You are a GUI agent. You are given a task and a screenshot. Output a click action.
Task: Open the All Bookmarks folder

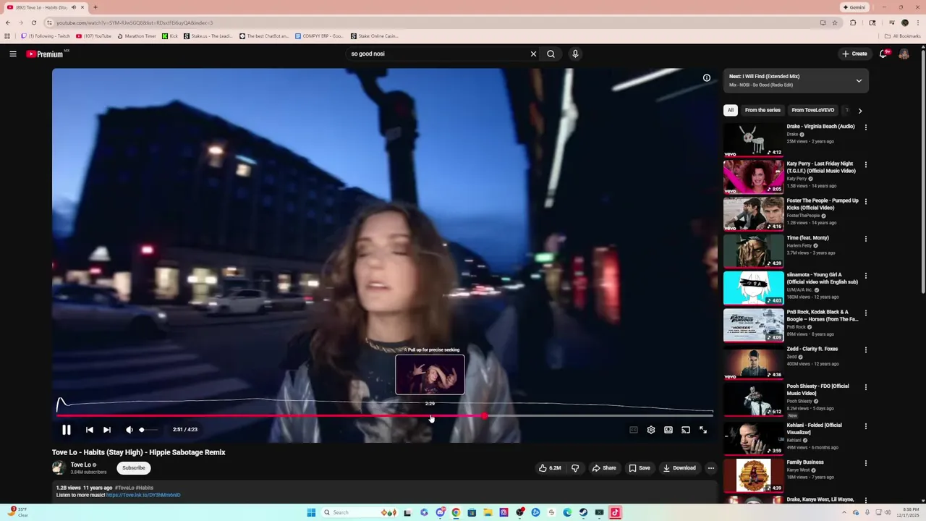[x=903, y=35]
